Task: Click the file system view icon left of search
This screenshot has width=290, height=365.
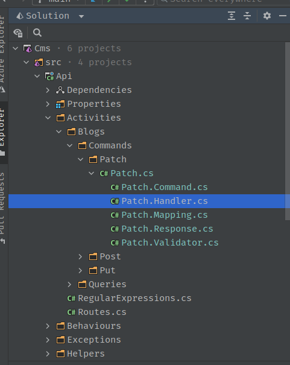Action: pyautogui.click(x=18, y=33)
